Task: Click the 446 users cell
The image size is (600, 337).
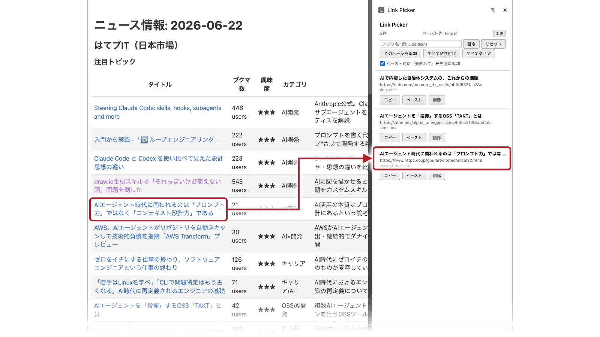Action: point(239,112)
